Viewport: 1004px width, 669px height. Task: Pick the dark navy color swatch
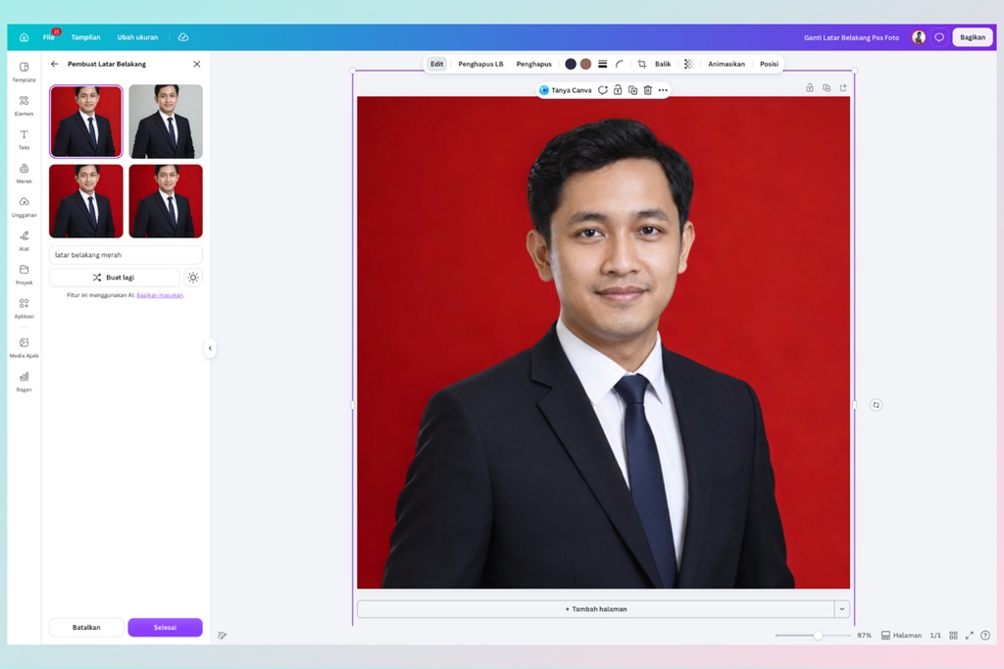pyautogui.click(x=571, y=64)
